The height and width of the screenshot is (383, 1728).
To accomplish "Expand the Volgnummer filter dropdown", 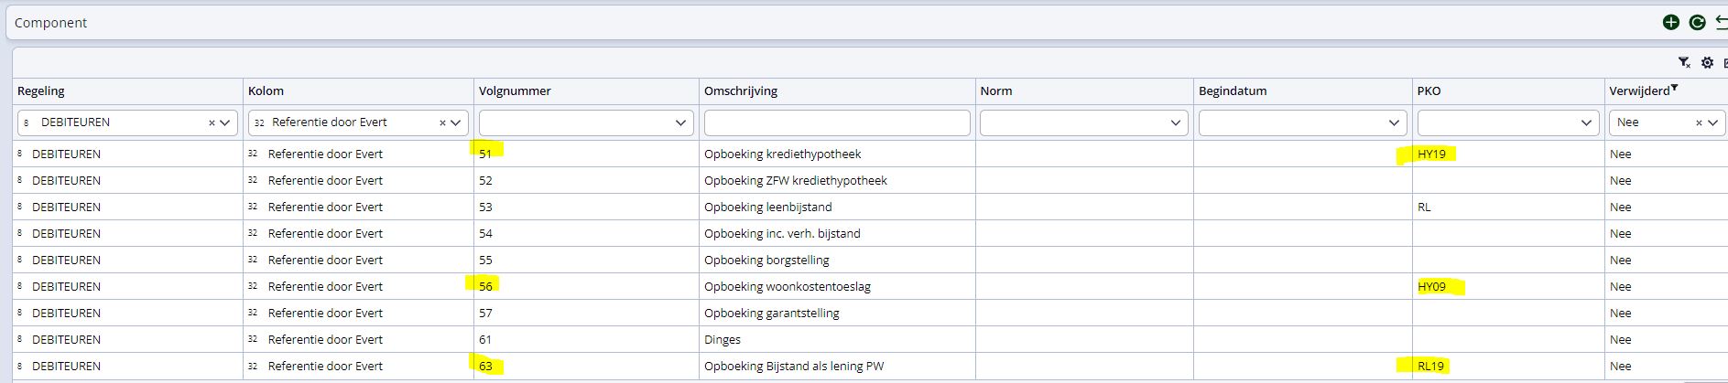I will tap(680, 122).
